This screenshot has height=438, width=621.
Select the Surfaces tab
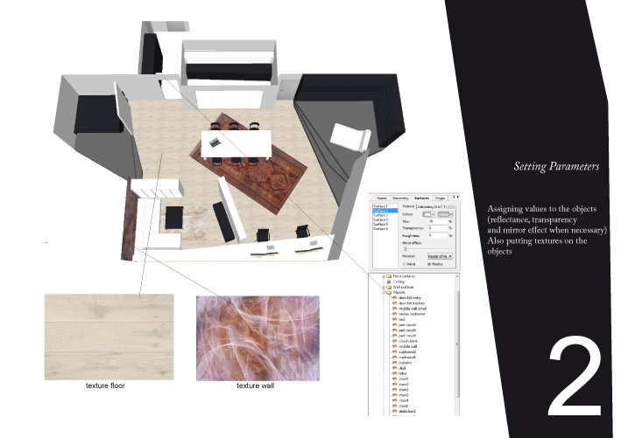[421, 198]
